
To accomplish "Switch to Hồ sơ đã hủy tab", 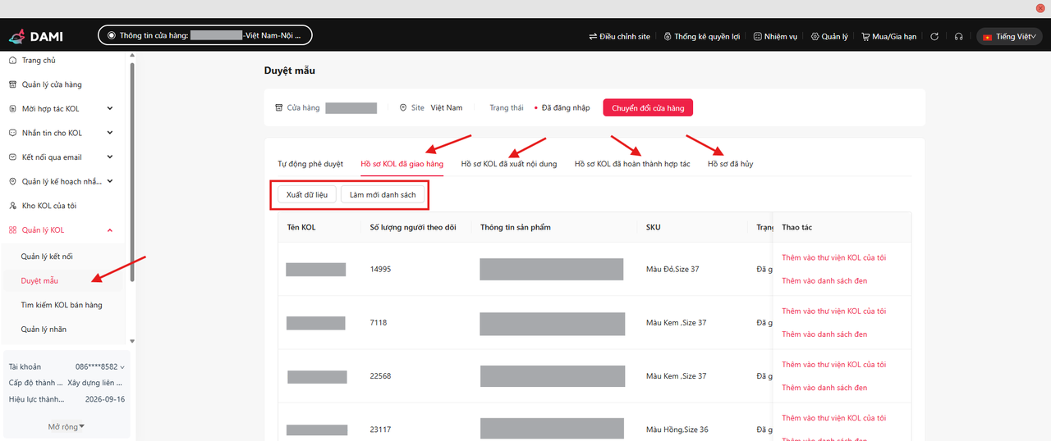I will point(730,164).
